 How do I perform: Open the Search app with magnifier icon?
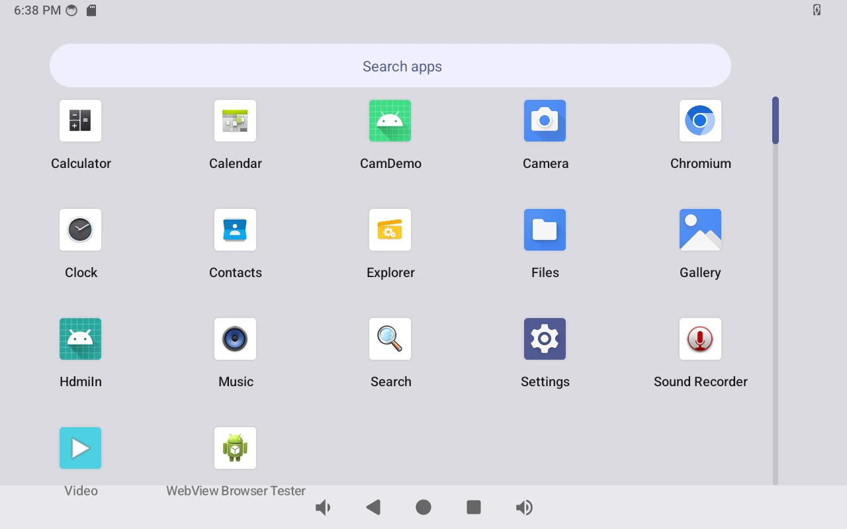pyautogui.click(x=390, y=339)
